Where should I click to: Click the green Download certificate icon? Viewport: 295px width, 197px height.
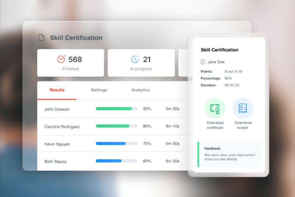(215, 108)
